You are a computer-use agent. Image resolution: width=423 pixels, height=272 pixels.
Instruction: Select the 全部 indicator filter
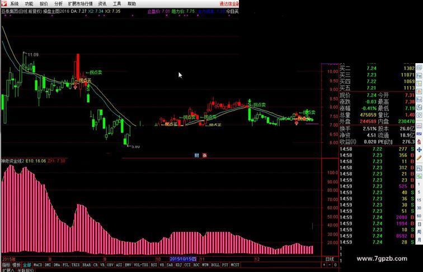click(27, 265)
